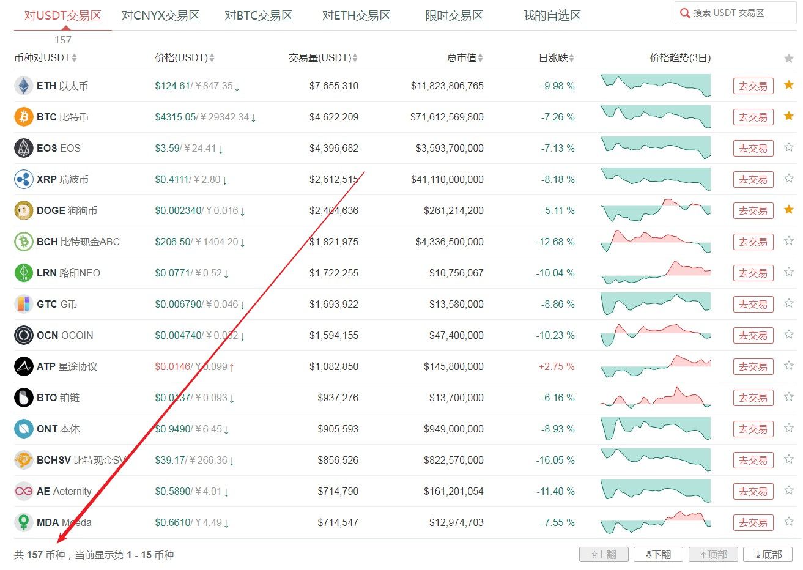Unstar DOGE favorite
The width and height of the screenshot is (803, 570).
coord(789,210)
